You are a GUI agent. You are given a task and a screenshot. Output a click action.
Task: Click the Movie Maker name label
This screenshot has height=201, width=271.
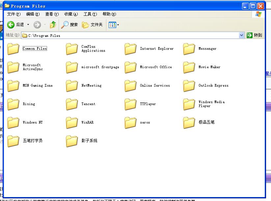coord(209,67)
